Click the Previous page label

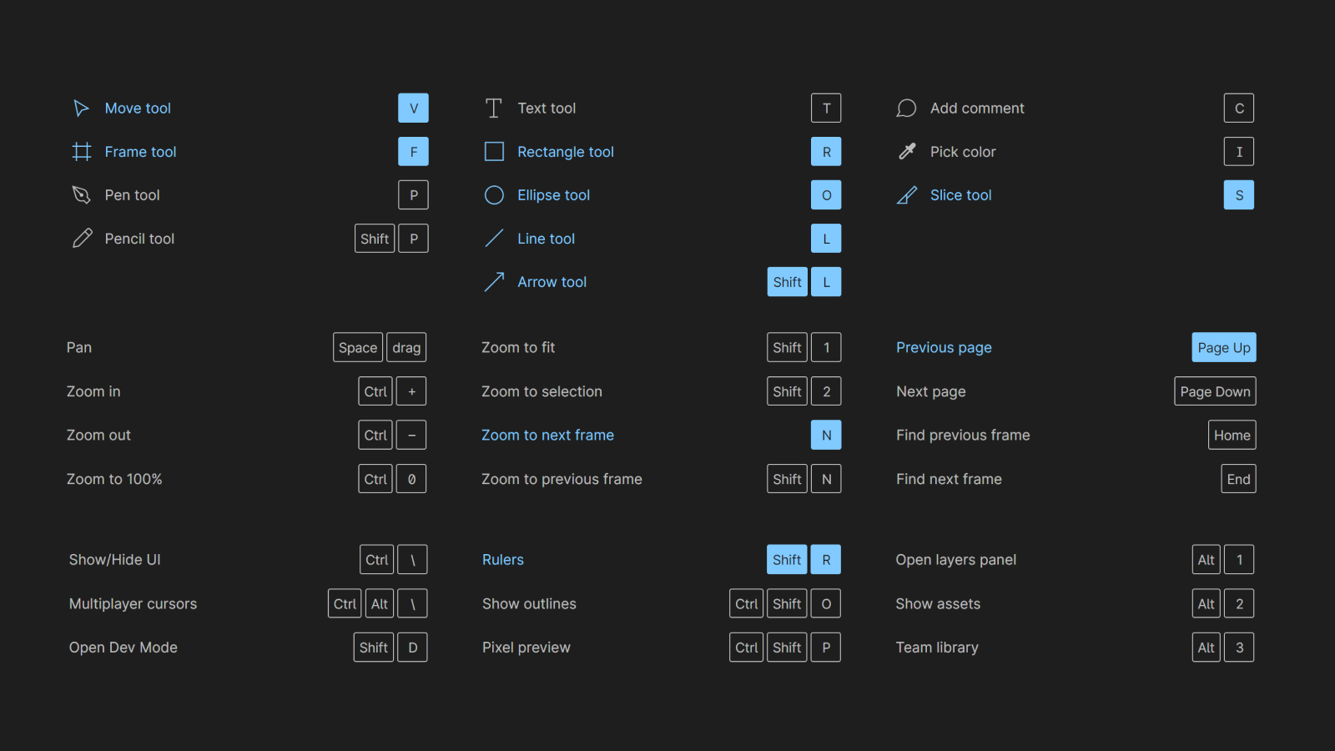[x=944, y=348]
